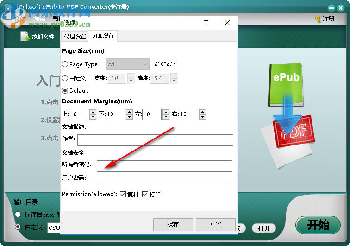Maximize the Options dialog
This screenshot has height=246, width=350.
pyautogui.click(x=206, y=23)
